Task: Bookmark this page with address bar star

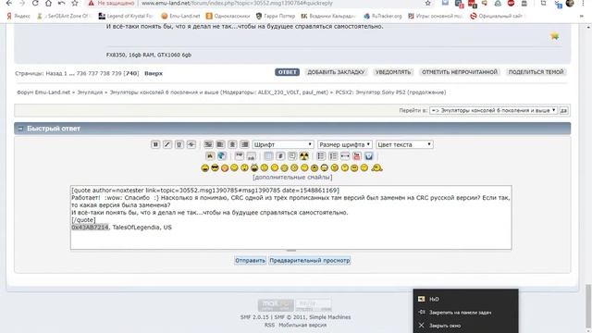Action: [x=427, y=3]
